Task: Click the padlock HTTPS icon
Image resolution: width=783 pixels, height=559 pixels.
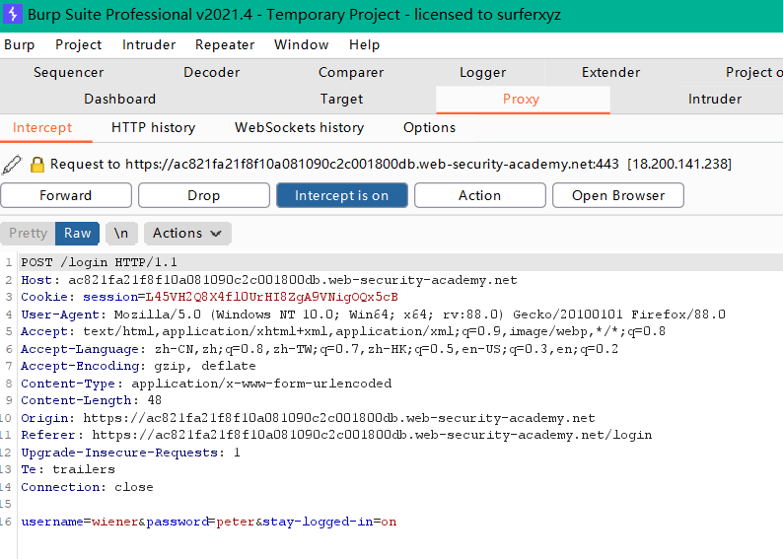Action: (x=36, y=165)
